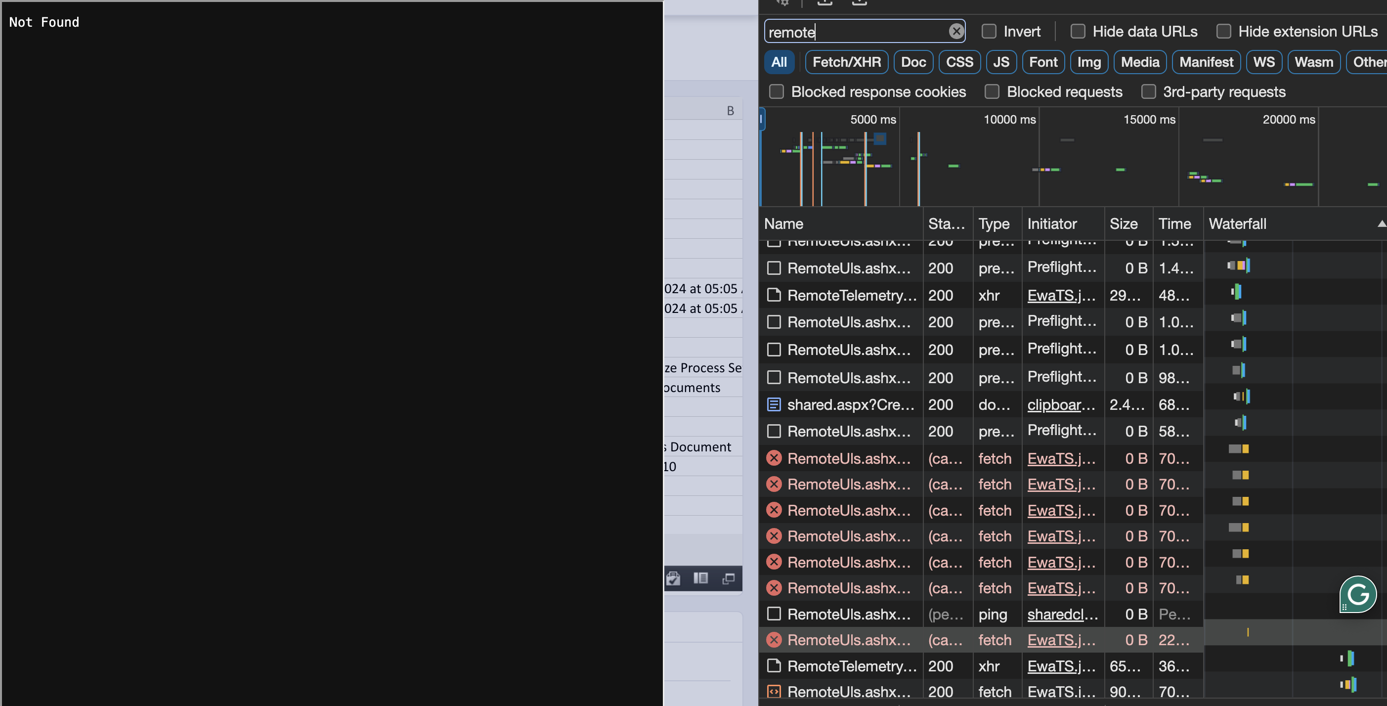The image size is (1387, 706).
Task: Open DevTools network settings gear
Action: (x=784, y=3)
